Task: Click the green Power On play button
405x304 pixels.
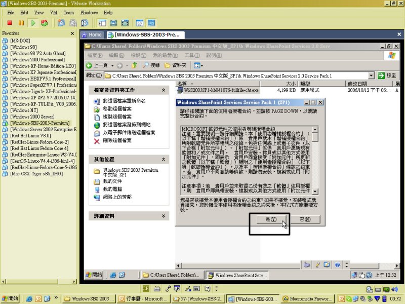Action: click(33, 23)
